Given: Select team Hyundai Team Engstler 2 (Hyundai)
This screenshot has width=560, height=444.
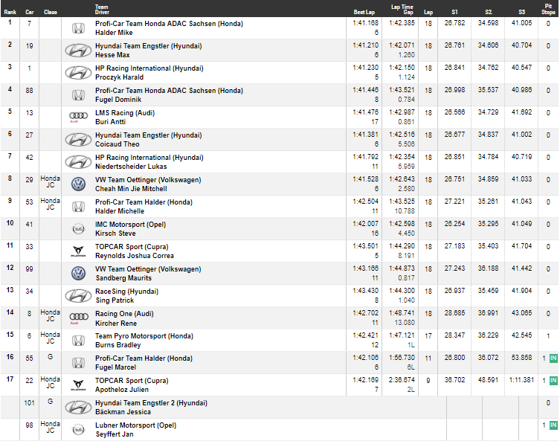Looking at the screenshot, I should [151, 403].
